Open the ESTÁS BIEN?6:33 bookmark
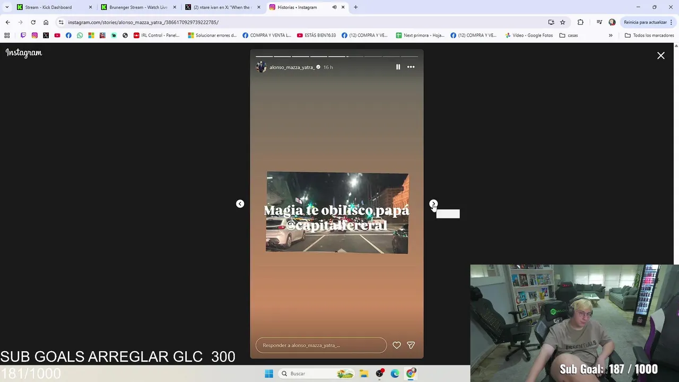Viewport: 679px width, 382px height. click(316, 36)
